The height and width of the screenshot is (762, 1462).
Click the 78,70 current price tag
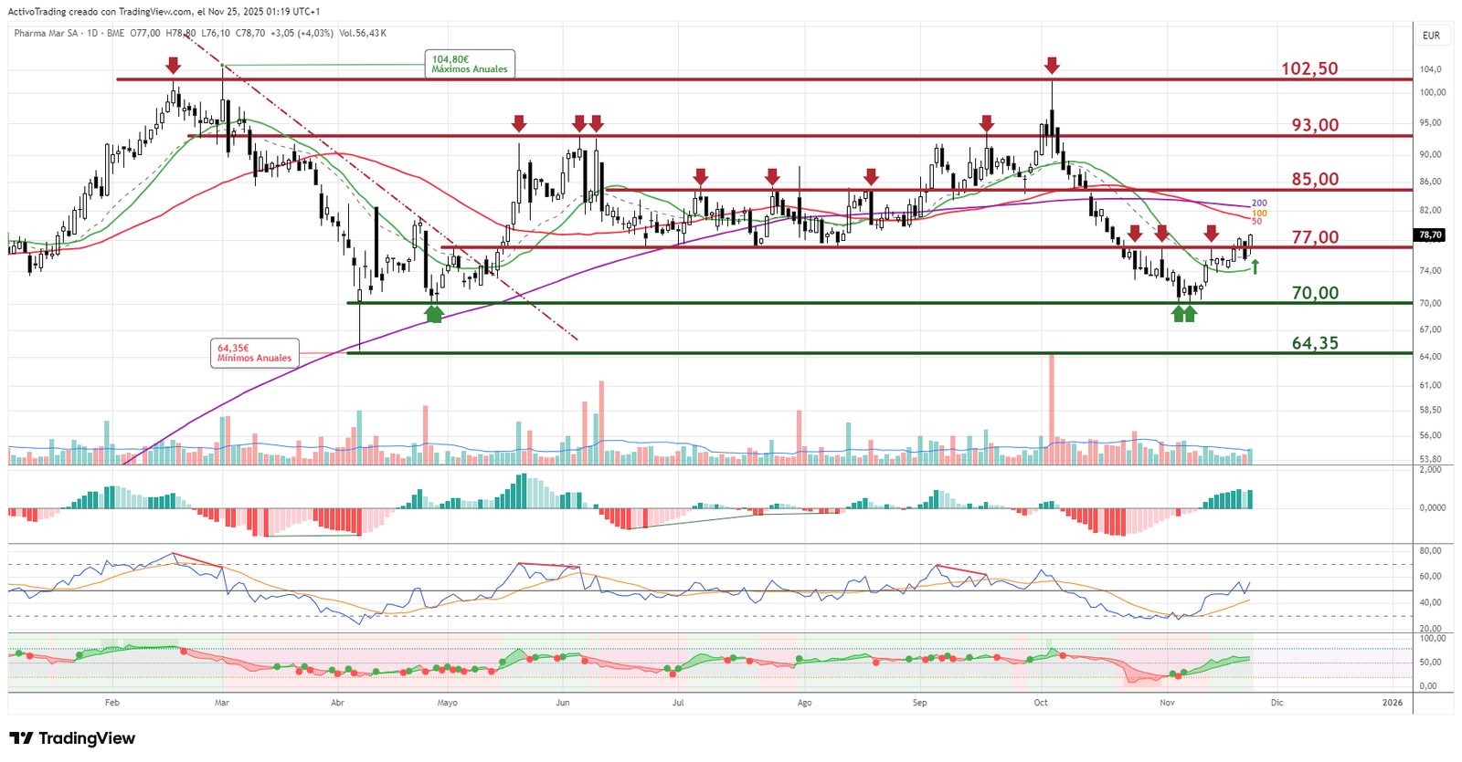pyautogui.click(x=1429, y=235)
